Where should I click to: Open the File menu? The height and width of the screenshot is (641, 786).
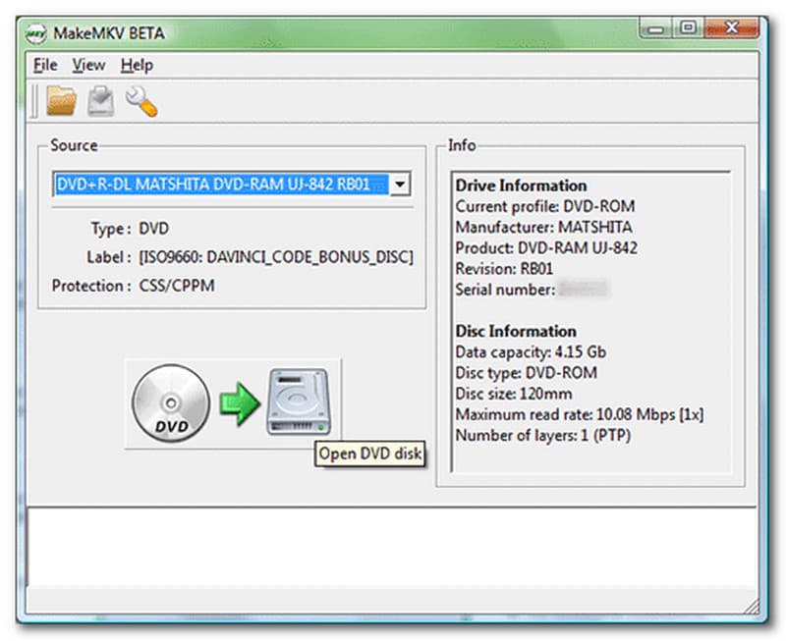pyautogui.click(x=45, y=65)
